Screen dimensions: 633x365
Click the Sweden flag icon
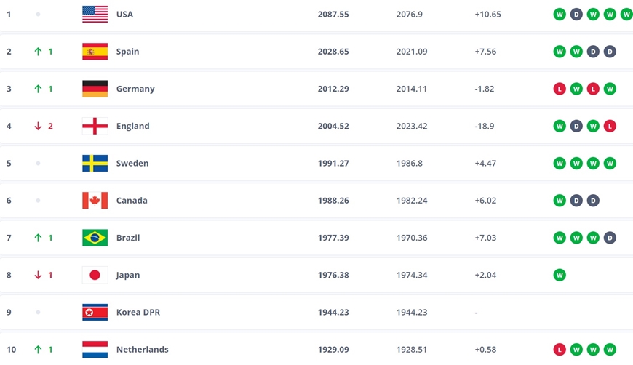[x=95, y=164]
